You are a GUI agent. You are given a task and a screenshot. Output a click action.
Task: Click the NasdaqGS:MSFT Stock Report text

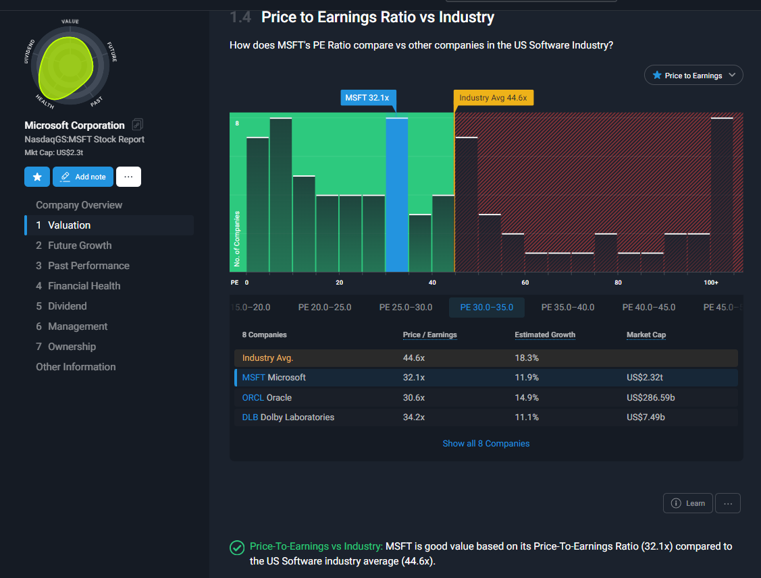84,140
